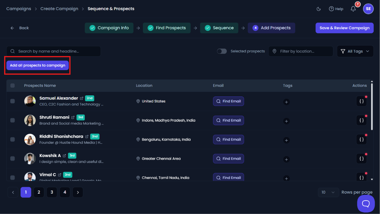Click Save & Review Campaign button

pos(345,28)
